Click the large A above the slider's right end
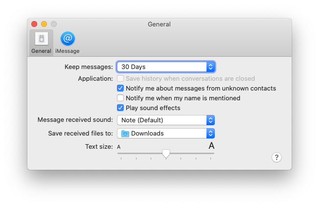319x206 pixels. tap(211, 146)
